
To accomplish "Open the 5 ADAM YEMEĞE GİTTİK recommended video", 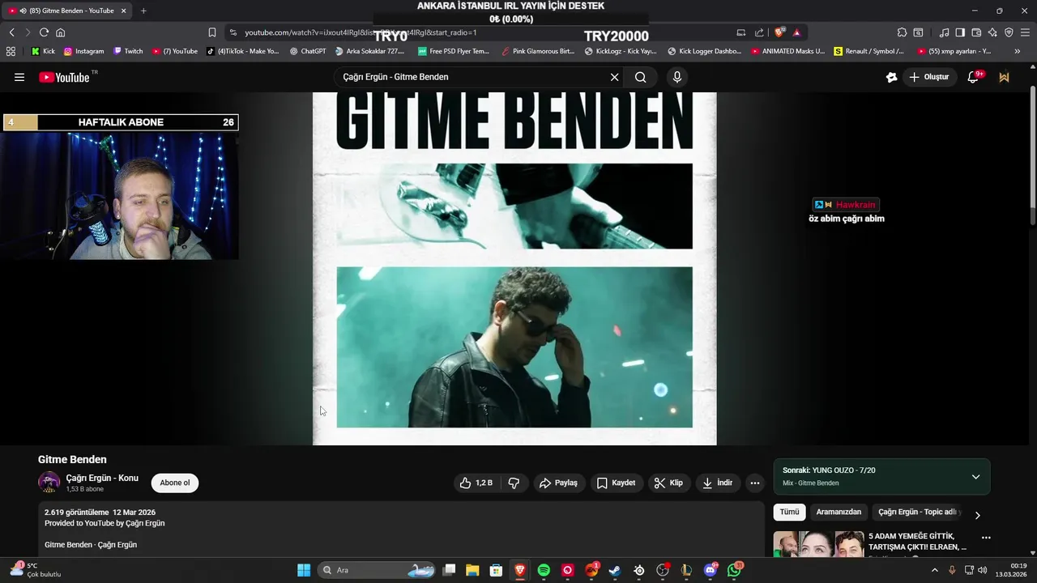I will (917, 542).
